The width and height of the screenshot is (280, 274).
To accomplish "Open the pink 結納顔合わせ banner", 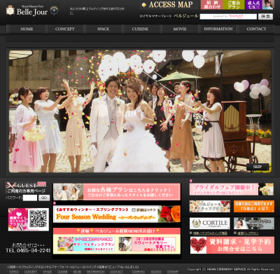I will pos(211,5).
